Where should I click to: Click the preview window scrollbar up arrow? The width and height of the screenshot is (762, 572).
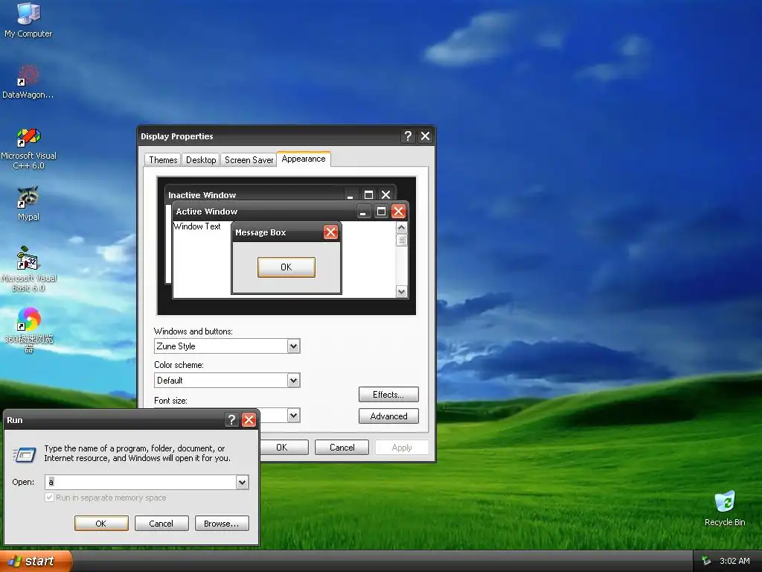(401, 228)
